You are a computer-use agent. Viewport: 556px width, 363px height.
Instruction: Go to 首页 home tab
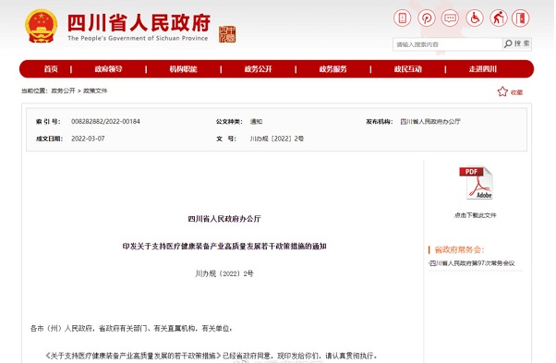[51, 69]
